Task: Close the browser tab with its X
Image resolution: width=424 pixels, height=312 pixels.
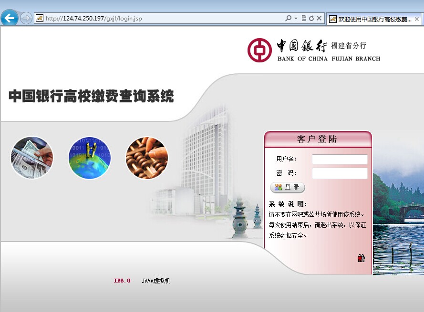Action: click(417, 19)
